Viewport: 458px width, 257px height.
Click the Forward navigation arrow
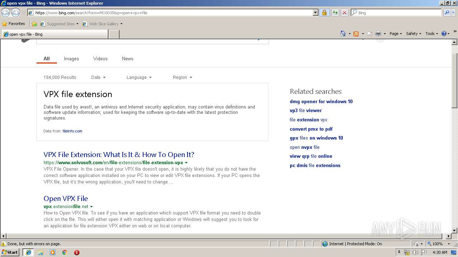[x=15, y=13]
